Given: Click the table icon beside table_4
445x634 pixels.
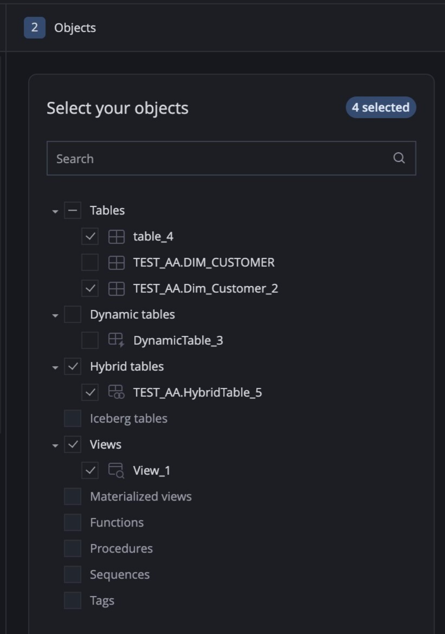Looking at the screenshot, I should [117, 237].
